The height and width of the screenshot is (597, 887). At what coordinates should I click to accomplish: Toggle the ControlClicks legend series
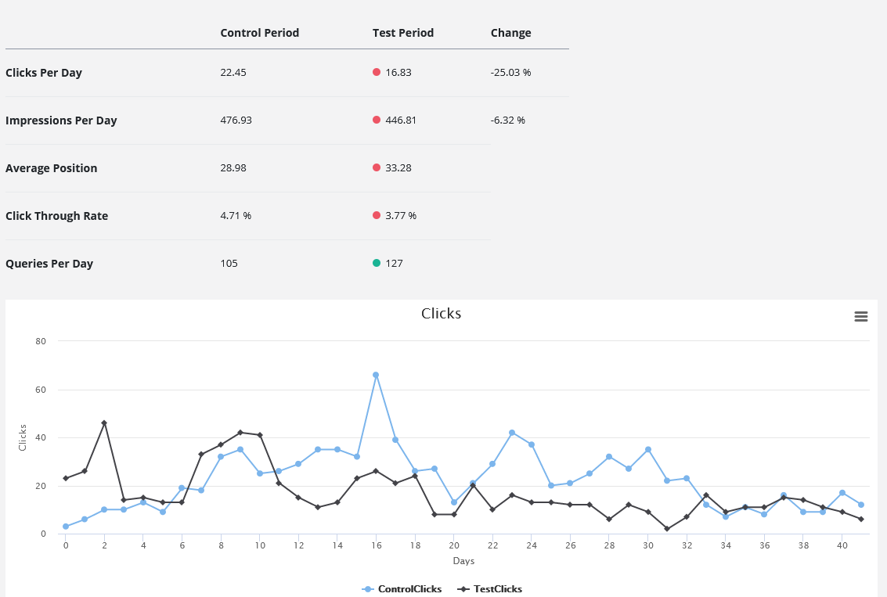click(402, 588)
